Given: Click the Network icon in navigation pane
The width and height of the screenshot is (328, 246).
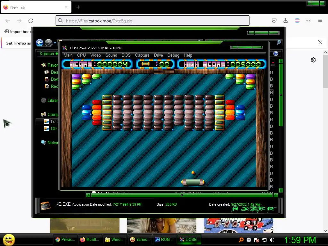Looking at the screenshot, I should [x=44, y=143].
